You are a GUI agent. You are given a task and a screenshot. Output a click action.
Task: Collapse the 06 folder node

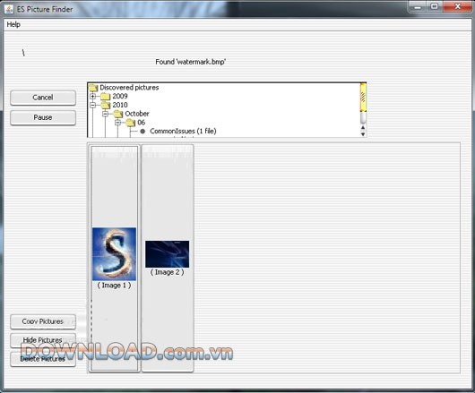point(117,123)
